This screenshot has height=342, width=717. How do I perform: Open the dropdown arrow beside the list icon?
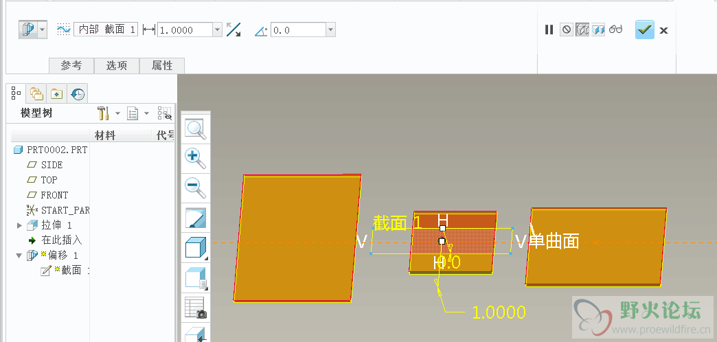coord(147,113)
